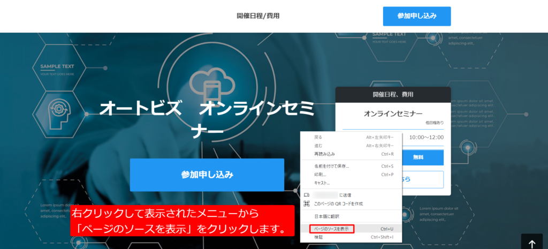This screenshot has height=249, width=548.
Task: Click the オンラインセミナー text in schedule card
Action: click(x=393, y=114)
